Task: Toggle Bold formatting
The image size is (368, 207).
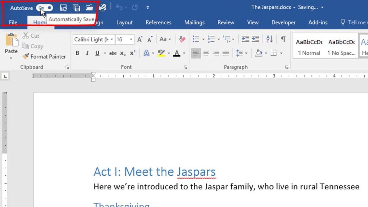Action: click(x=78, y=53)
